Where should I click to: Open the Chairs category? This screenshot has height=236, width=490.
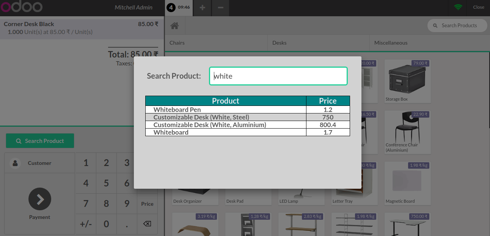point(216,43)
